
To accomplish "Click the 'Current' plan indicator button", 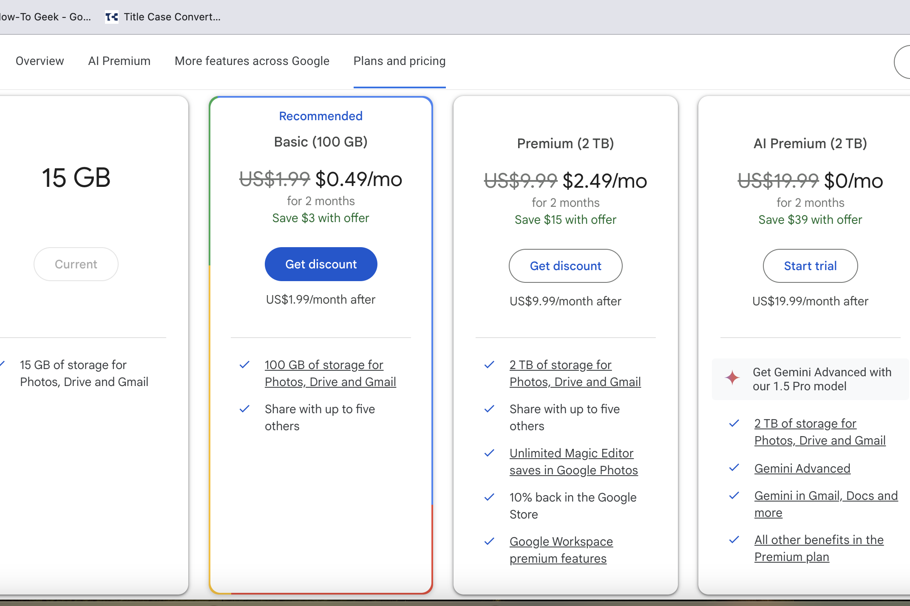I will pyautogui.click(x=77, y=265).
